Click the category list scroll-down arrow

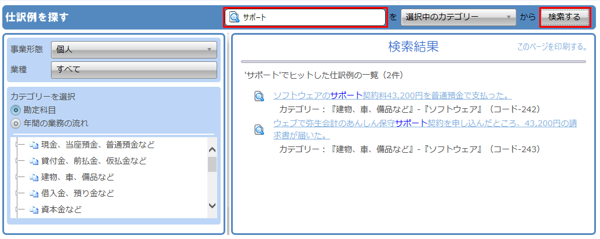click(x=212, y=206)
